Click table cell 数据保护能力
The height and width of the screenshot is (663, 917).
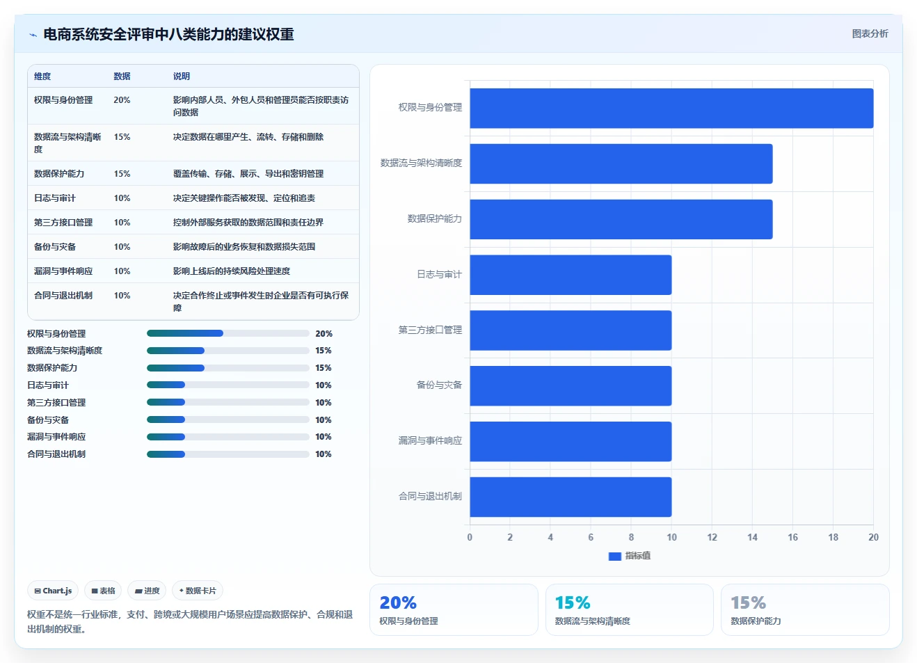pyautogui.click(x=59, y=174)
